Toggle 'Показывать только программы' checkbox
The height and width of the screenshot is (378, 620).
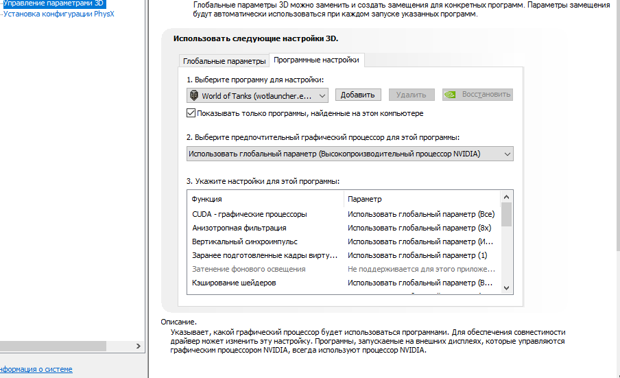191,113
